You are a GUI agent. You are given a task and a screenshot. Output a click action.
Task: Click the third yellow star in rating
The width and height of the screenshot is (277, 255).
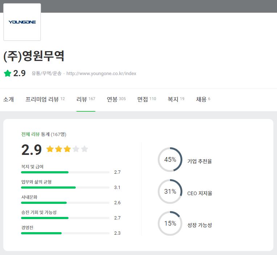67,149
